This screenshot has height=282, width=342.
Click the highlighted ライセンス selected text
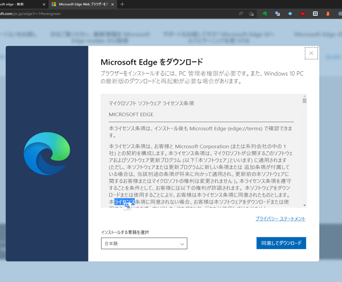[125, 202]
